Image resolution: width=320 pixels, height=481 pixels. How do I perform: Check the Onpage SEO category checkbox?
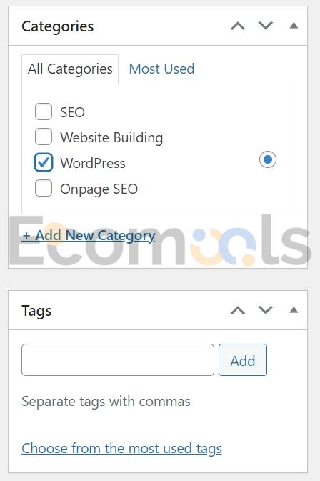point(44,188)
